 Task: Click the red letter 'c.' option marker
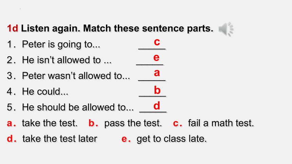(x=178, y=123)
